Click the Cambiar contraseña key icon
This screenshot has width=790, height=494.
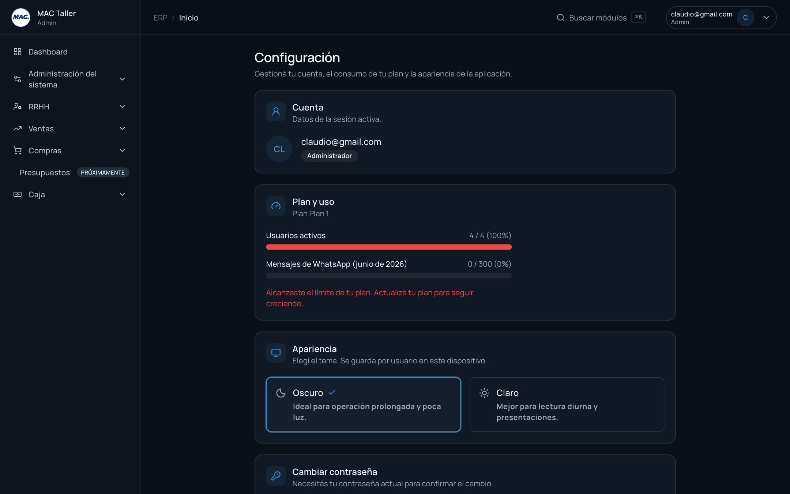point(276,476)
